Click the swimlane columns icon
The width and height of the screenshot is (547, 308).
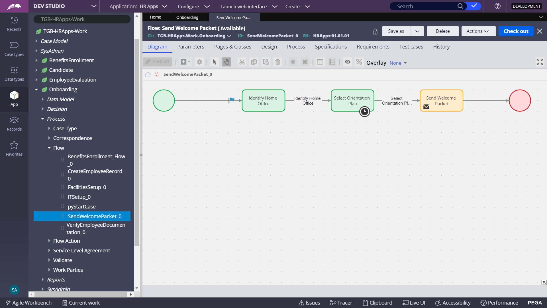click(320, 62)
